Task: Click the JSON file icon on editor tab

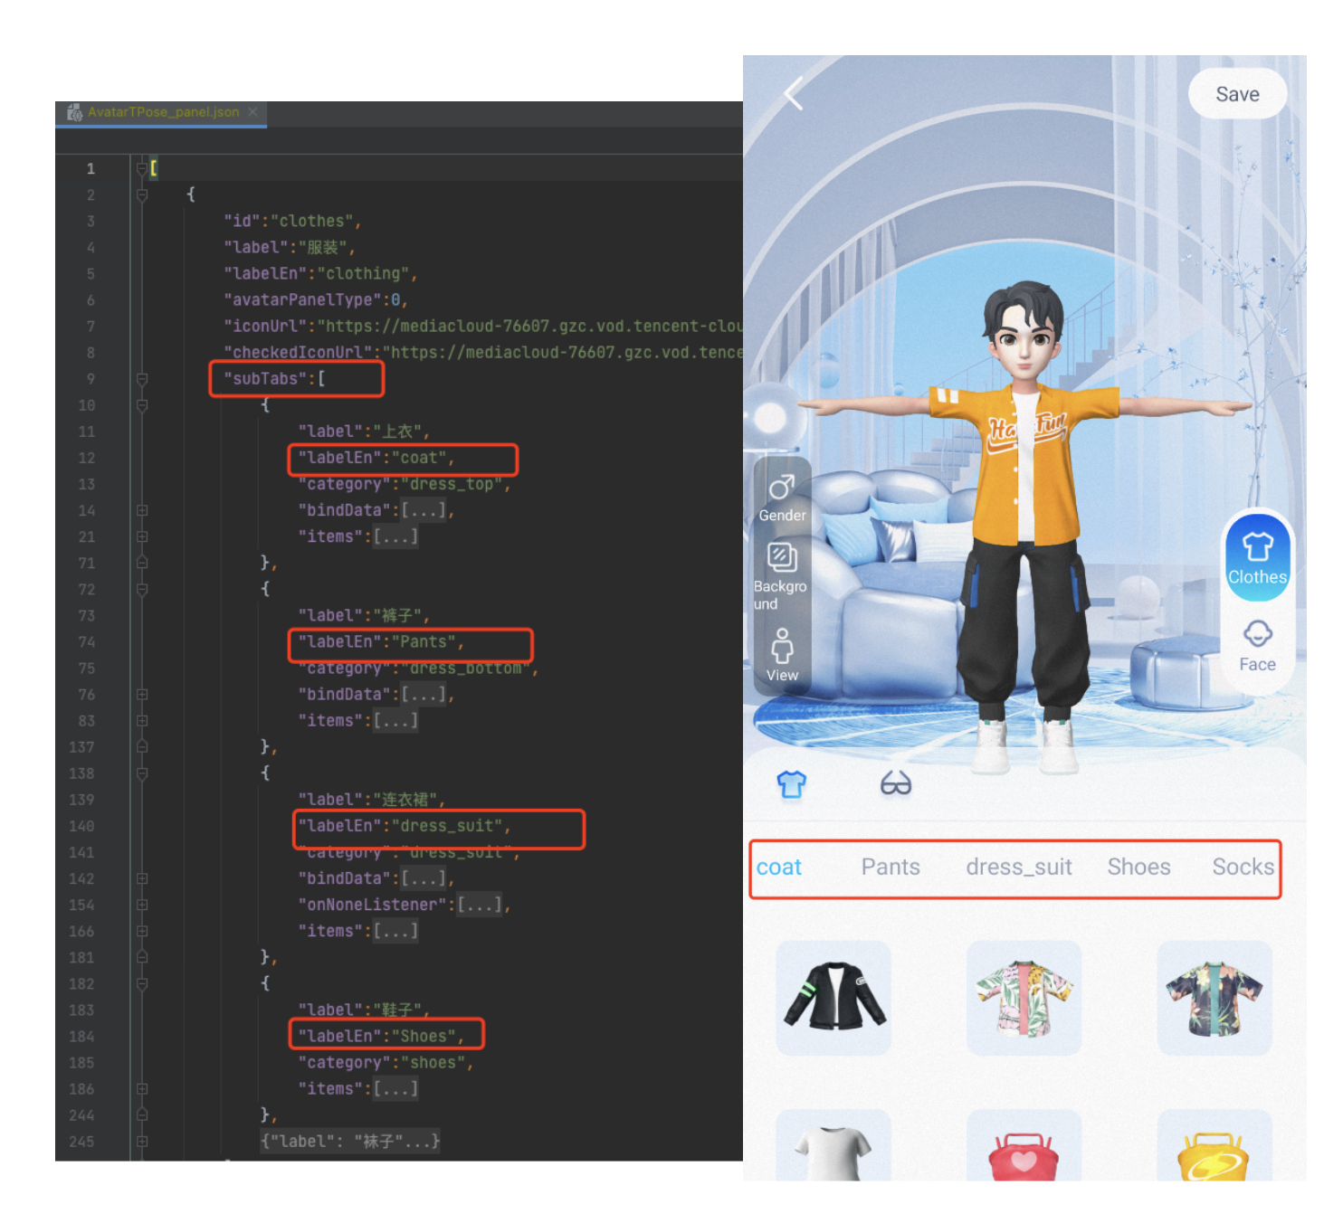Action: click(x=74, y=112)
